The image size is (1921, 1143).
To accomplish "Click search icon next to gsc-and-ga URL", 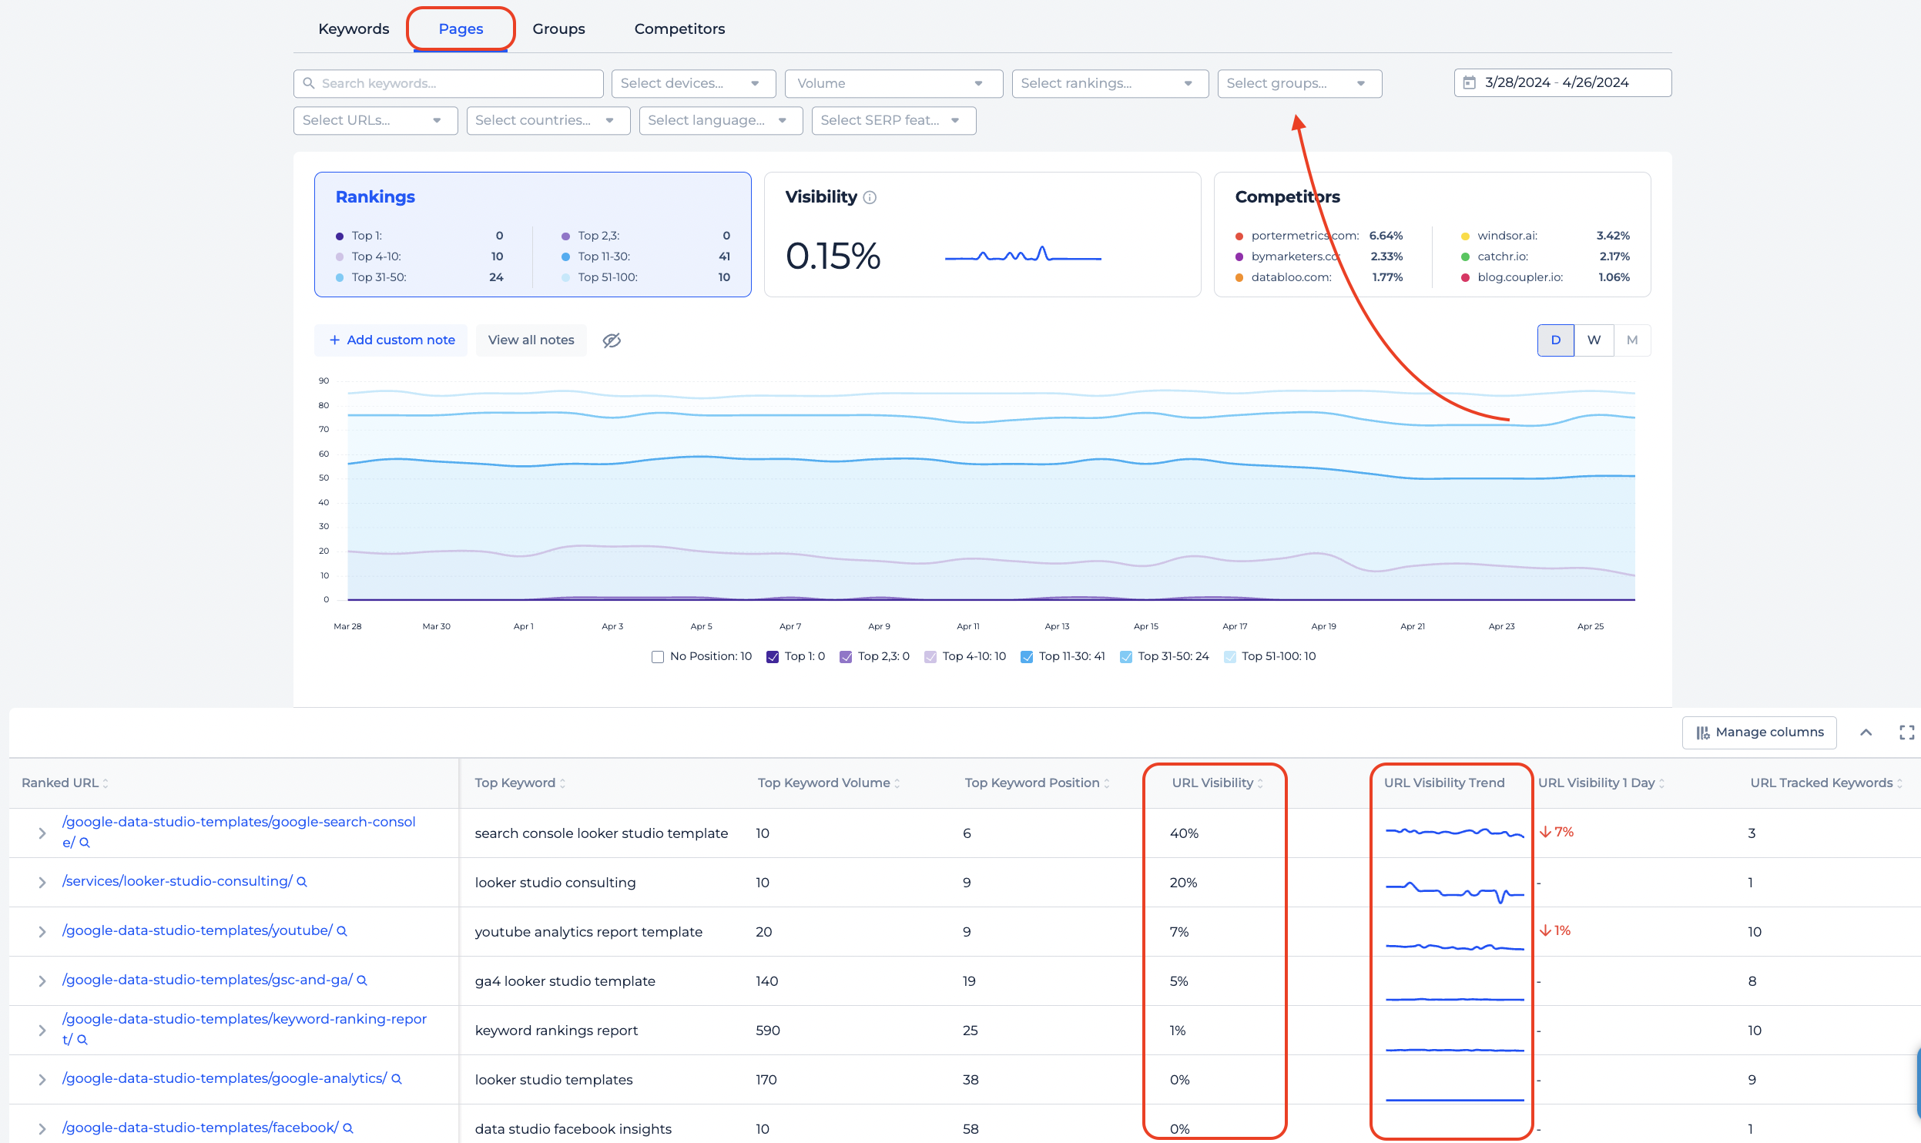I will pos(362,980).
